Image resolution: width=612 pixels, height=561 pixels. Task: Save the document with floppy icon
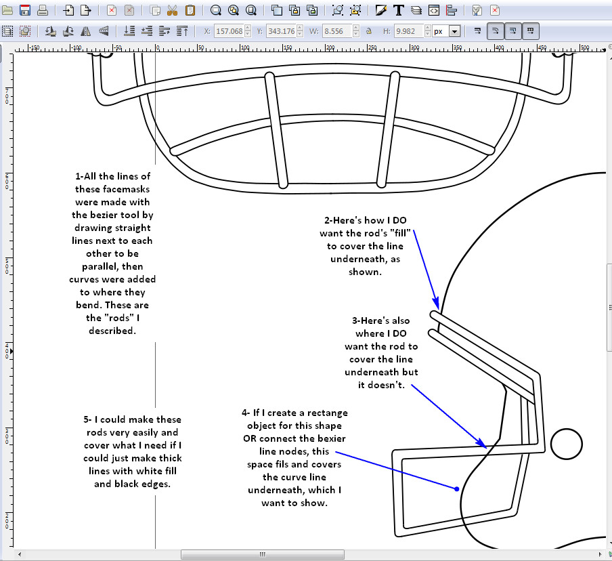click(25, 10)
